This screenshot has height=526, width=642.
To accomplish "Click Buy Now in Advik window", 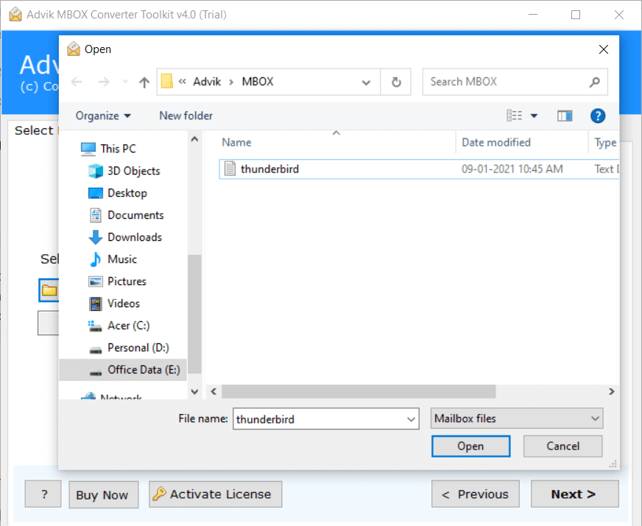I will pyautogui.click(x=104, y=495).
